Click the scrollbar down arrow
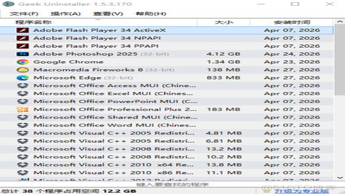Image resolution: width=345 pixels, height=194 pixels. coord(340,178)
